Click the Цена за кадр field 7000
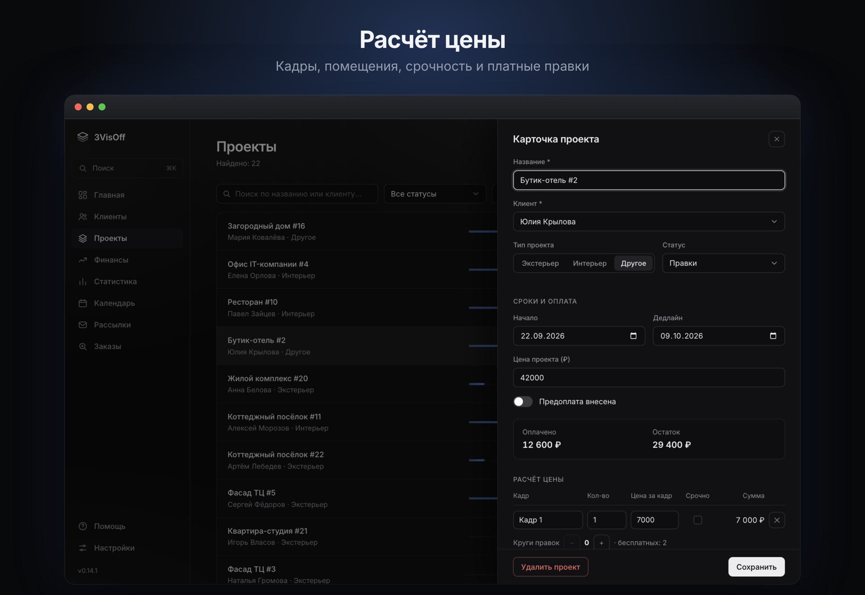This screenshot has width=865, height=595. (654, 520)
